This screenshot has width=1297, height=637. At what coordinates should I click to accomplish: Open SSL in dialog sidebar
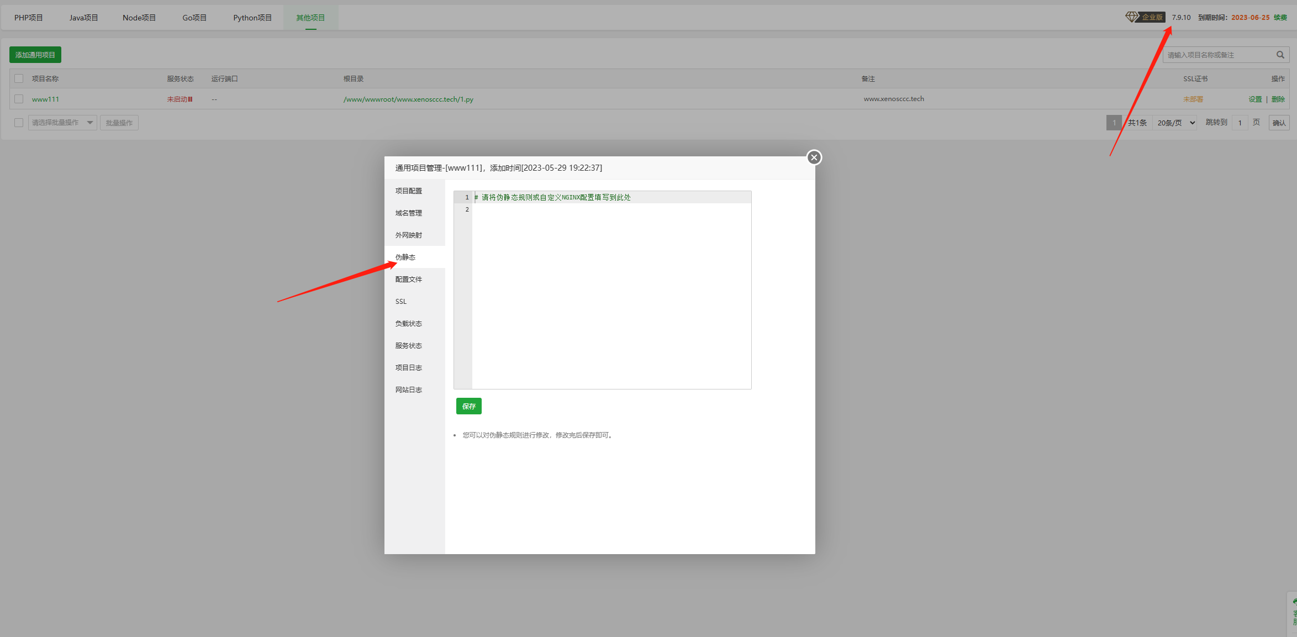click(415, 301)
